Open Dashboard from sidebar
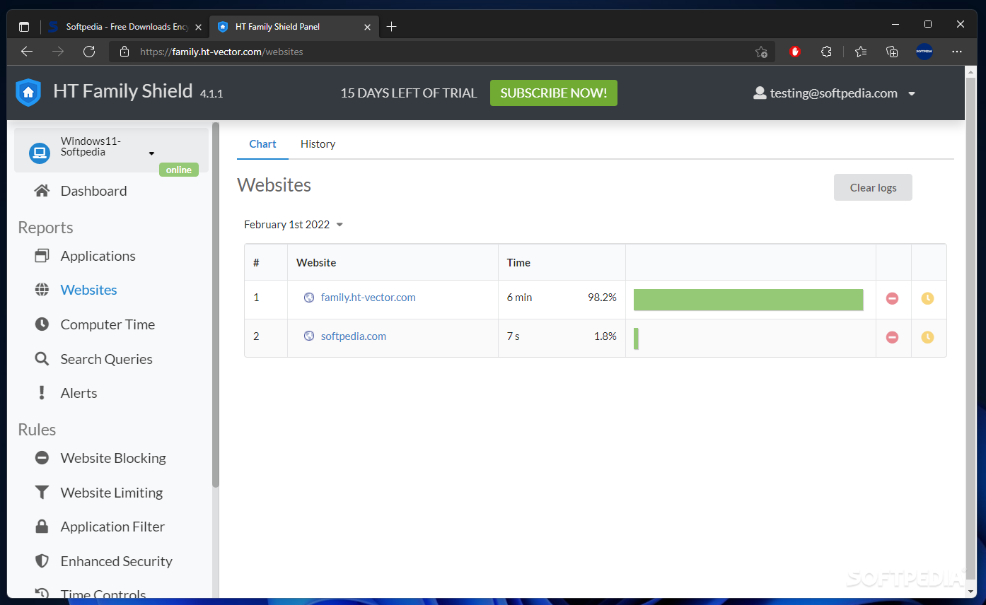Screen dimensions: 986x605 93,191
